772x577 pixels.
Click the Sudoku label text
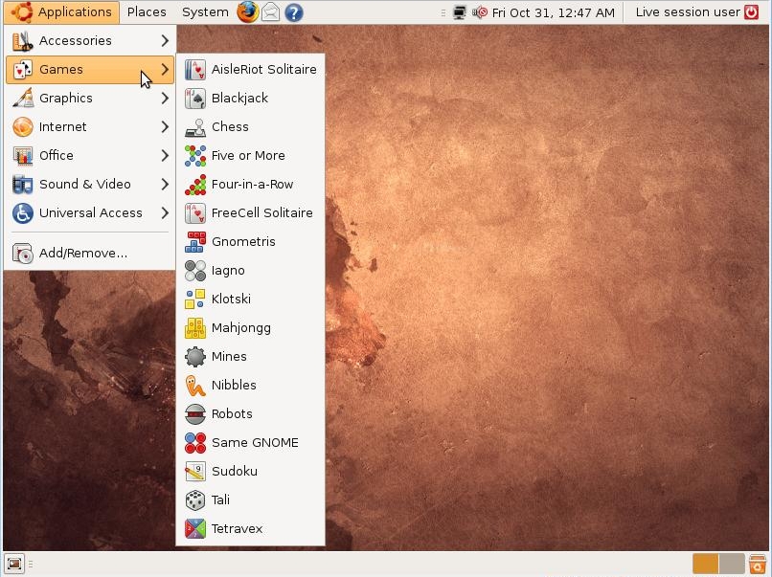point(235,471)
